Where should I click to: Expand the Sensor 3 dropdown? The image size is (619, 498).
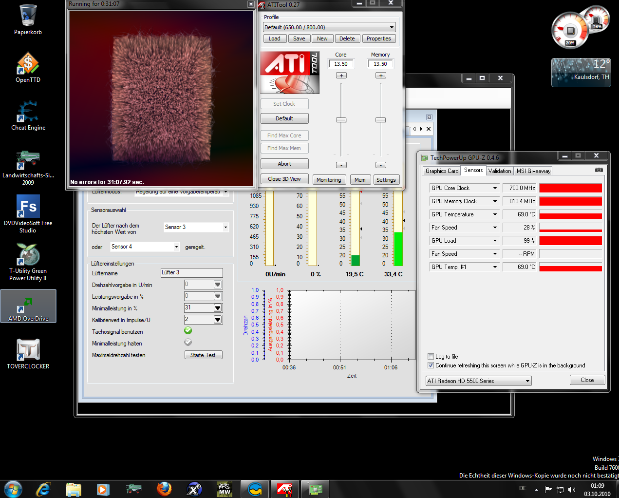pos(225,227)
